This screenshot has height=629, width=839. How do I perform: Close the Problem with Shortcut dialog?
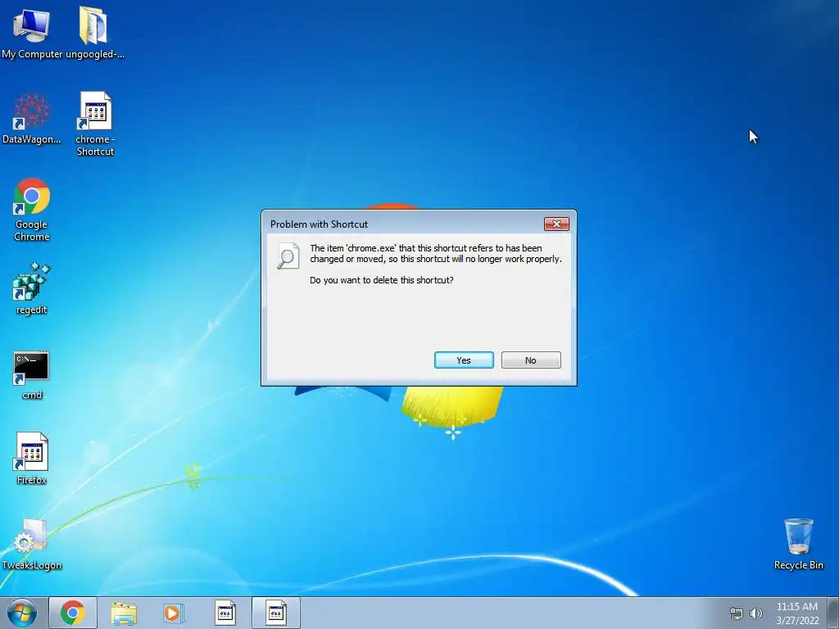tap(556, 224)
